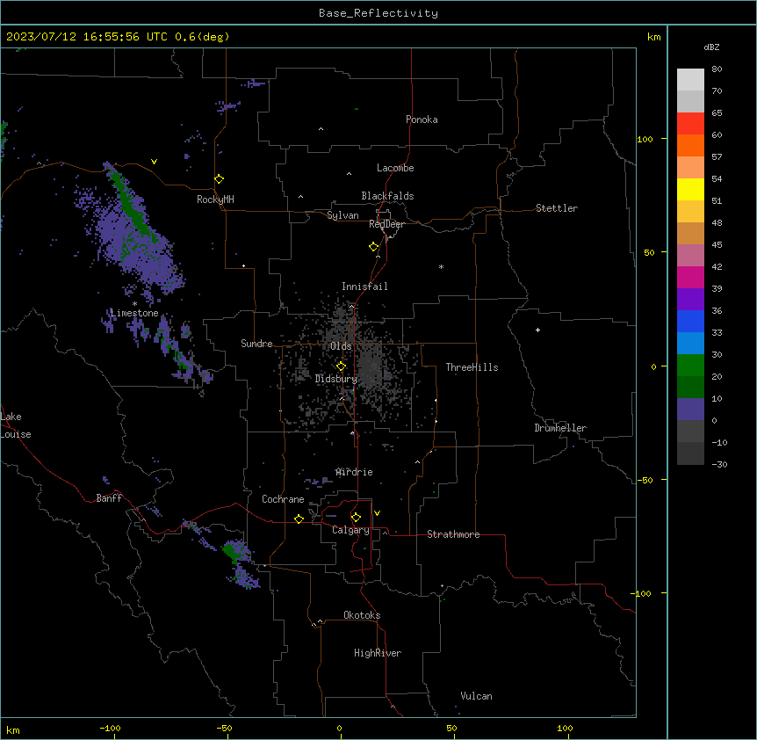Click the Ponoka city label

click(422, 120)
